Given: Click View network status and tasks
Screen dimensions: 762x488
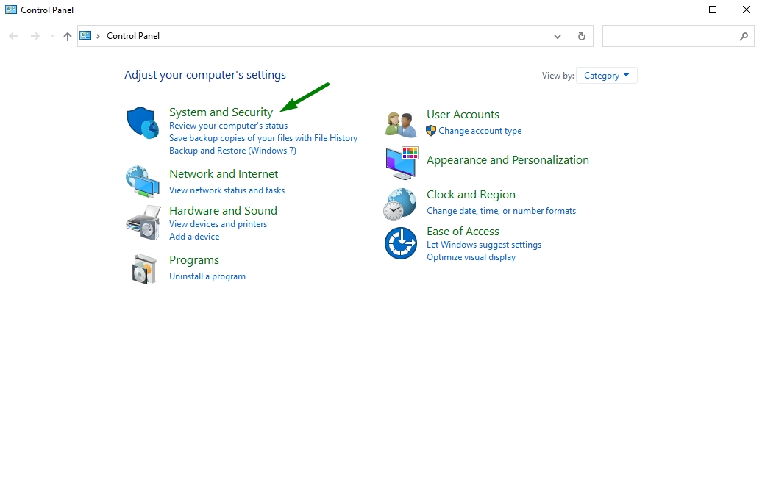Looking at the screenshot, I should [x=227, y=190].
